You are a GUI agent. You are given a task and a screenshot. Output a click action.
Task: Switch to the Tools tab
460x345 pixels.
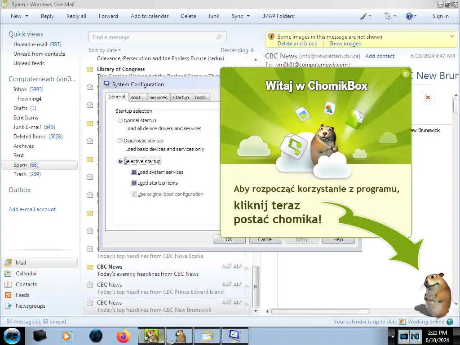point(200,97)
